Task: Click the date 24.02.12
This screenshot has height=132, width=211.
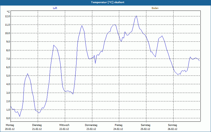Action: pos(118,129)
